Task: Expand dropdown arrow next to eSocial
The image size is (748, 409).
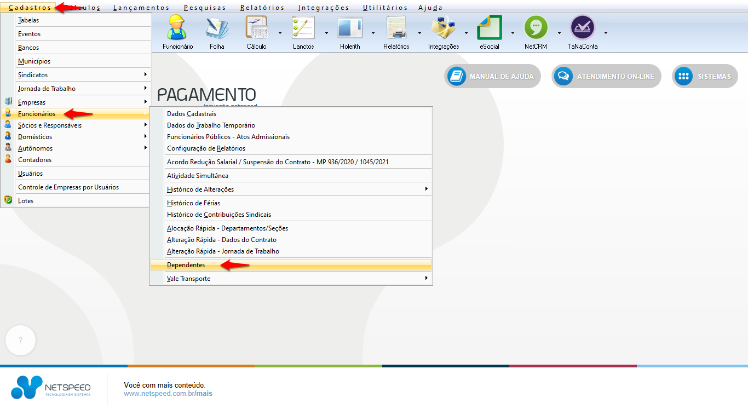Action: coord(513,33)
